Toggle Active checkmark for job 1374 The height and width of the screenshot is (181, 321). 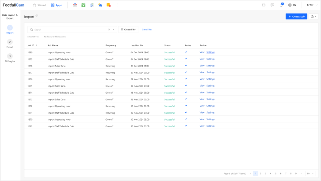[186, 92]
